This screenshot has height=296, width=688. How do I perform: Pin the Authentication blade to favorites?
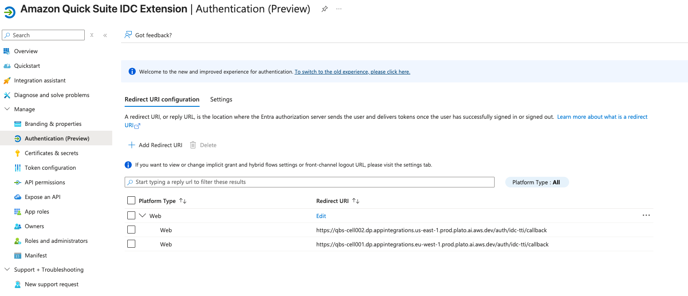324,9
